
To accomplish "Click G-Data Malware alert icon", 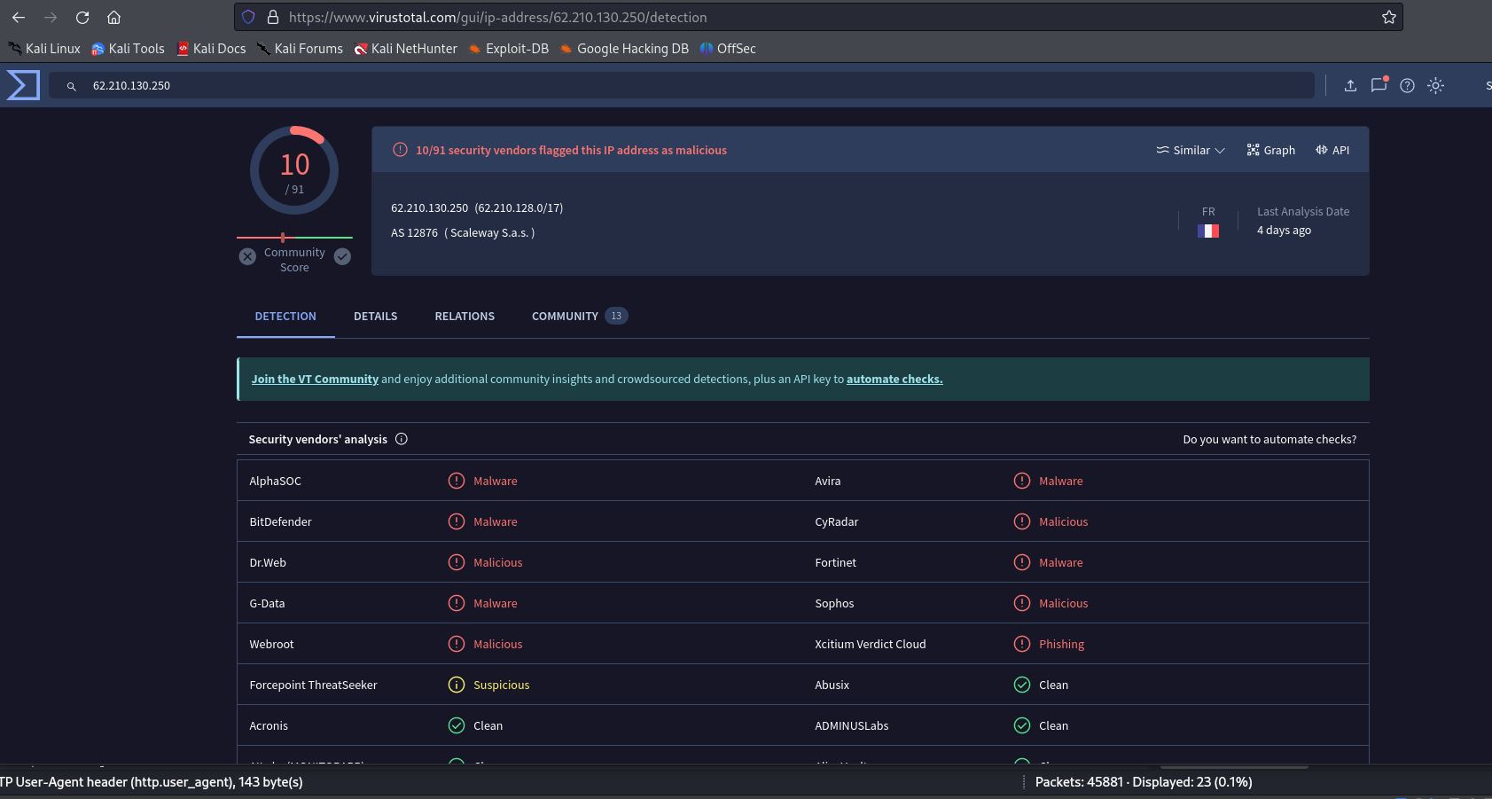I will point(457,603).
